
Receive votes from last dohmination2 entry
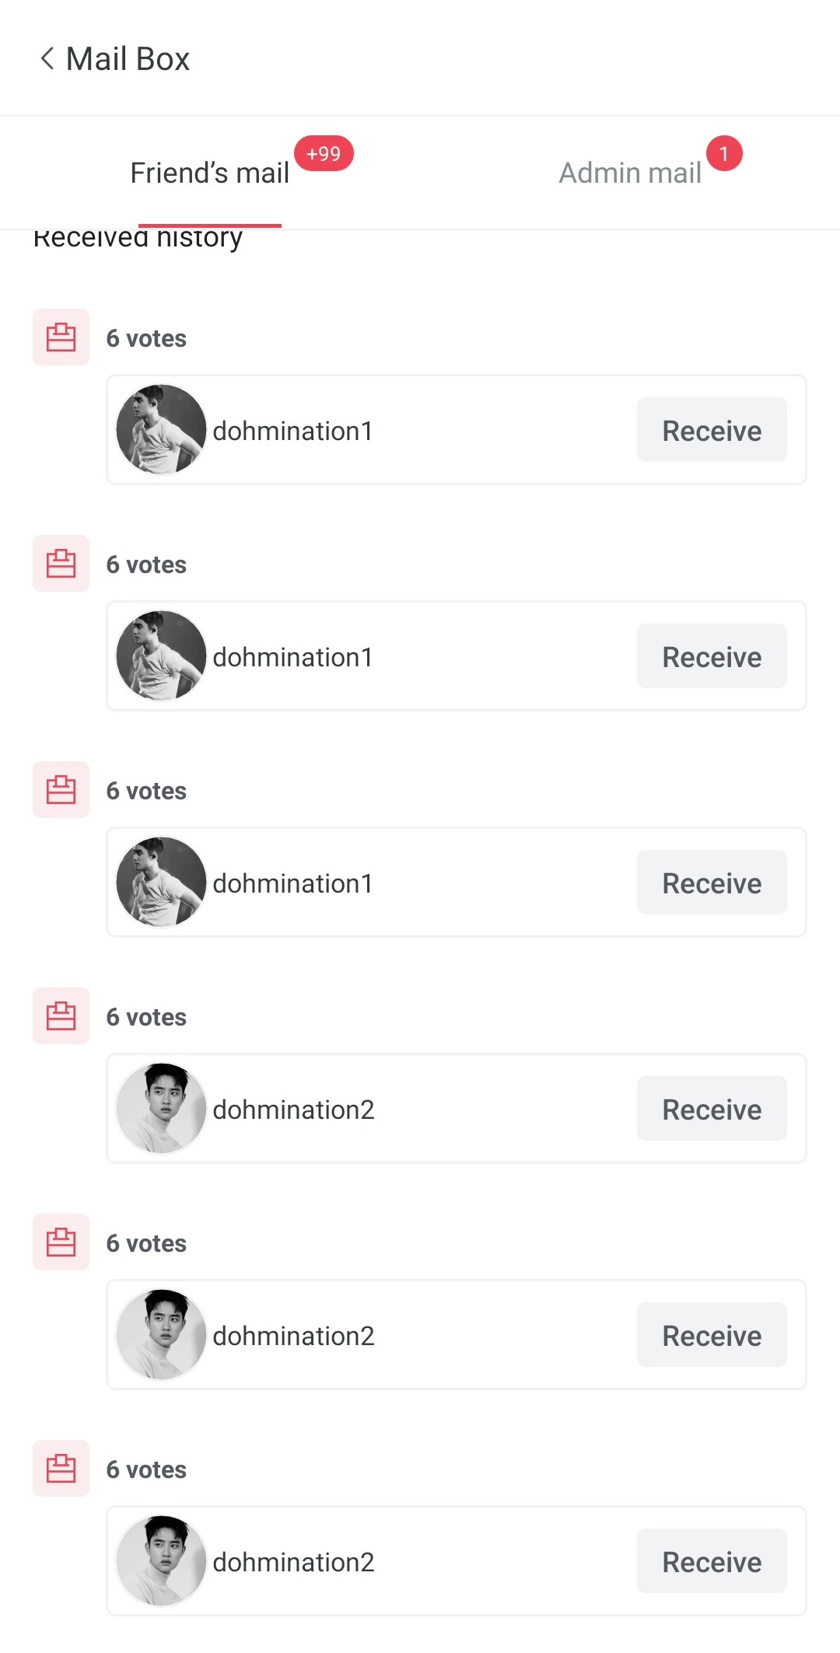(712, 1561)
